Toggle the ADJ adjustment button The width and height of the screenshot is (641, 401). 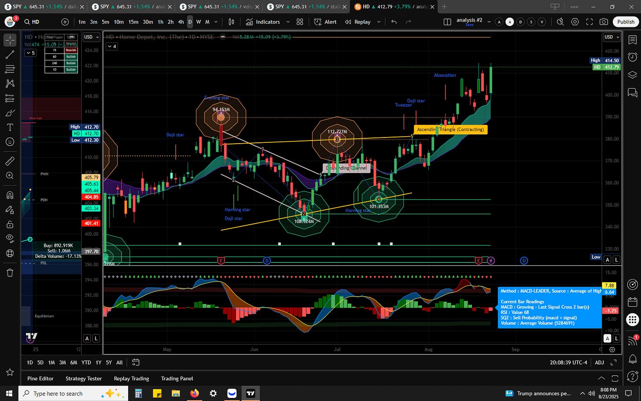pyautogui.click(x=599, y=362)
